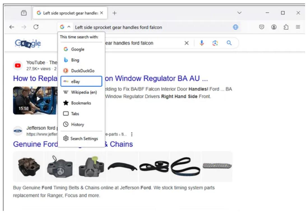Click the translate globe icon in address bar
Image resolution: width=306 pixels, height=216 pixels.
click(236, 27)
